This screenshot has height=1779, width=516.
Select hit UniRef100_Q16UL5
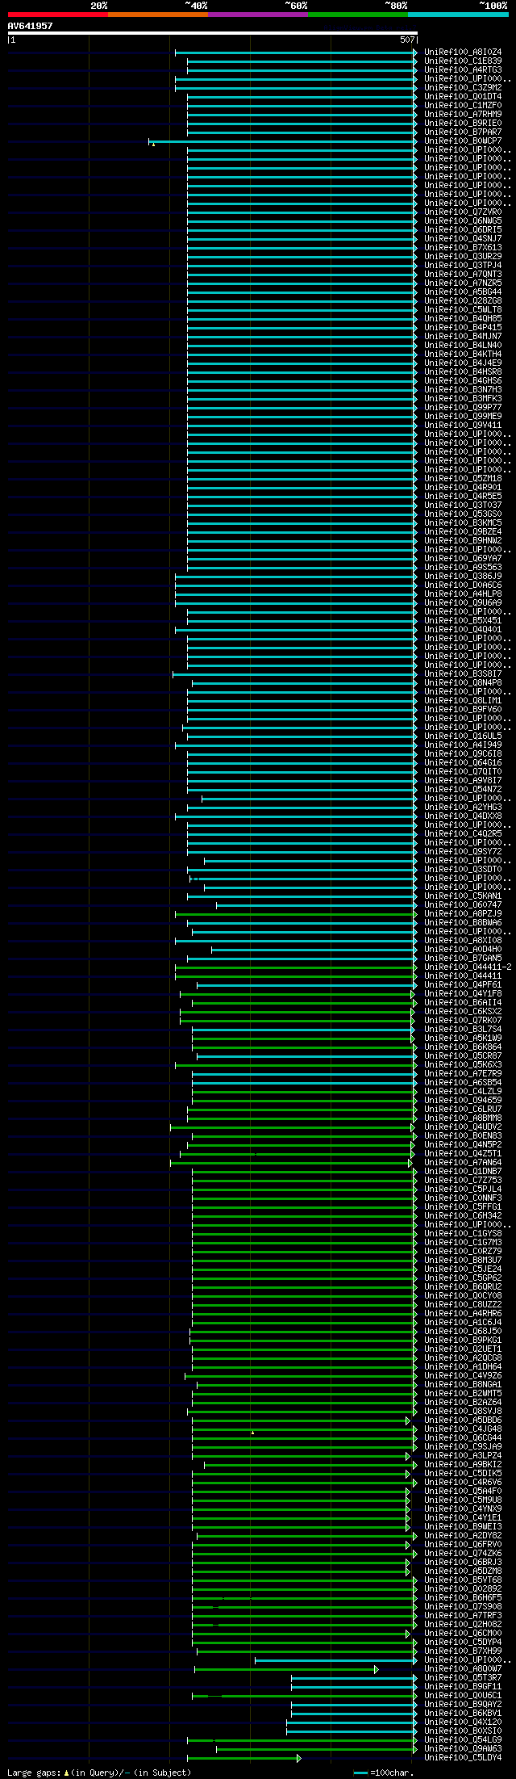pos(463,736)
